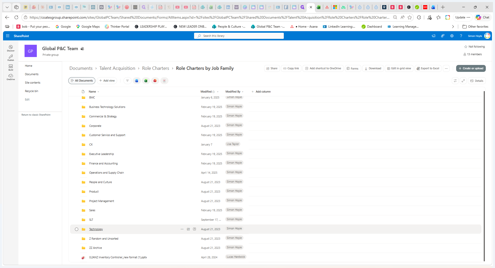The height and width of the screenshot is (268, 495).
Task: Open 0.2ANZ Inventory Controller pptx file
Action: click(118, 257)
